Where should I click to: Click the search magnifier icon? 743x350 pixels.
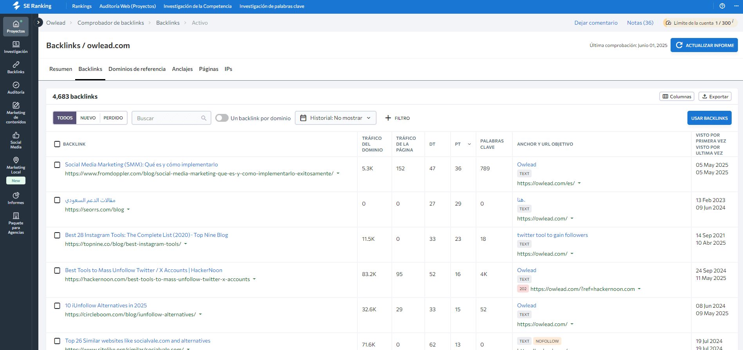(204, 118)
